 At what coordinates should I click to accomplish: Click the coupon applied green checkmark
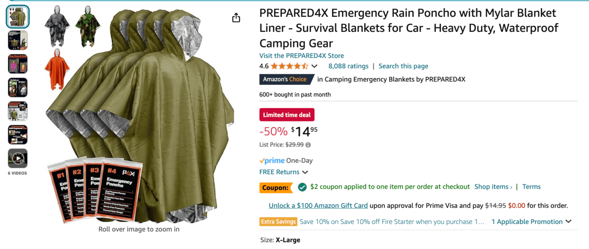(x=302, y=187)
